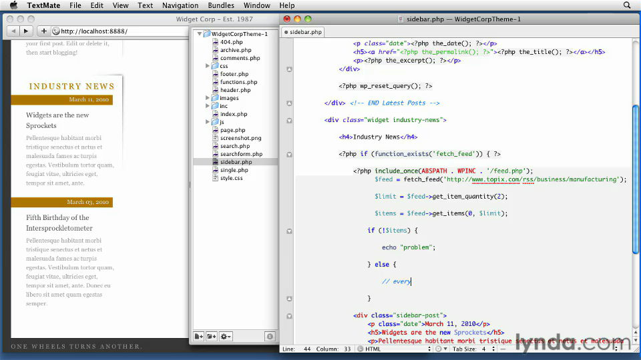Open the TextMate application menu
Screen dimensions: 641x360
click(x=44, y=5)
